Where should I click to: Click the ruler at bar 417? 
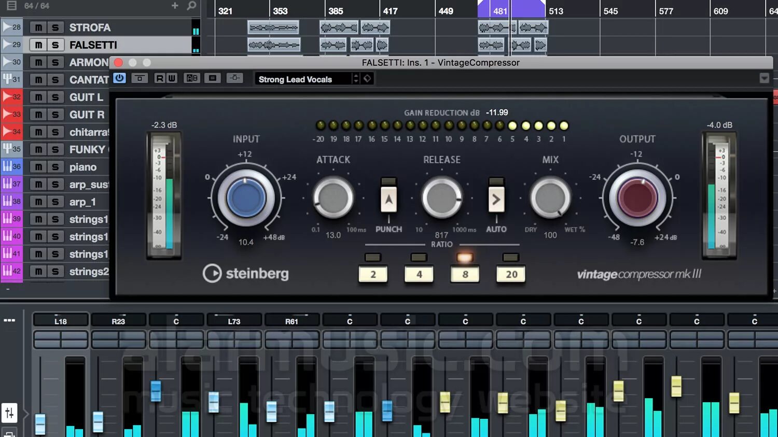390,11
